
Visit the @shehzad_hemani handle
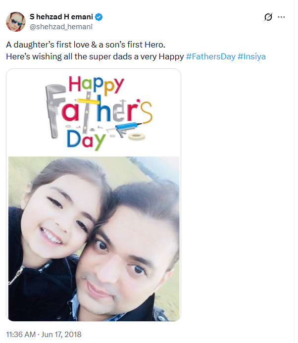tap(61, 27)
